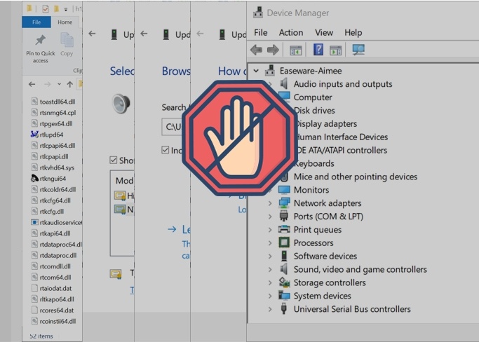Open the Action menu
Viewport: 479px width, 342px height.
pyautogui.click(x=290, y=32)
